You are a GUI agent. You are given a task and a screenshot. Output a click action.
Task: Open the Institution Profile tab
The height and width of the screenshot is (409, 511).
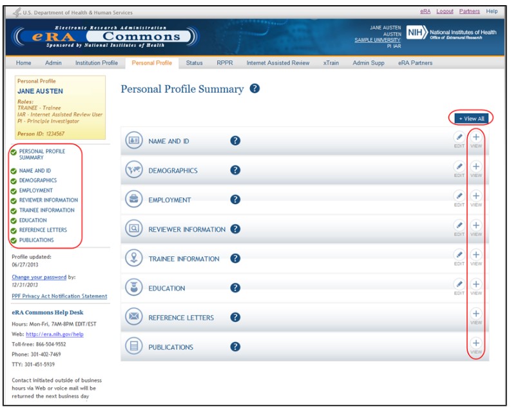coord(97,63)
